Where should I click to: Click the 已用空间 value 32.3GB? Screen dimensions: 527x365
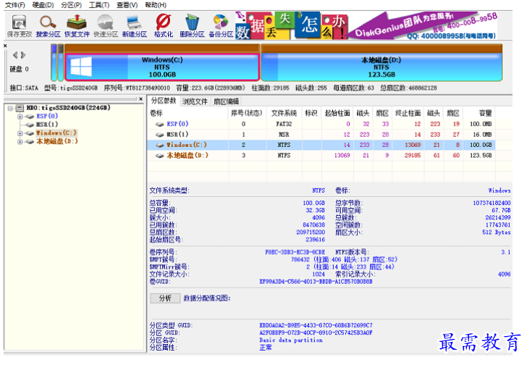tap(316, 210)
